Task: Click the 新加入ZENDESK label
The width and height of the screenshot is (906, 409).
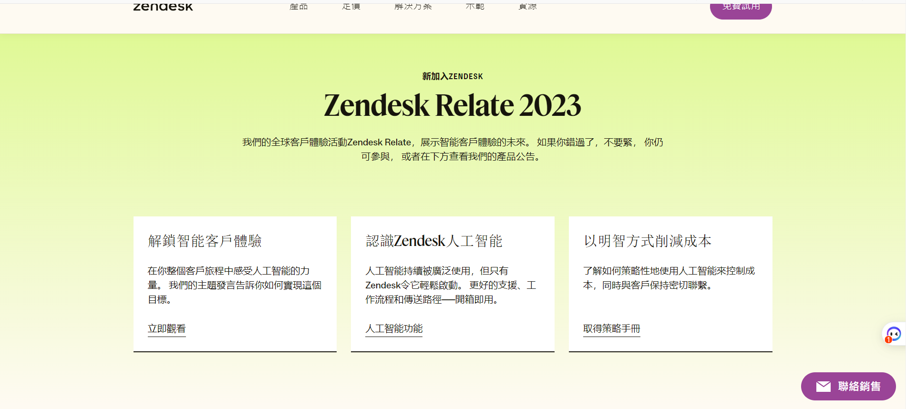Action: tap(453, 76)
